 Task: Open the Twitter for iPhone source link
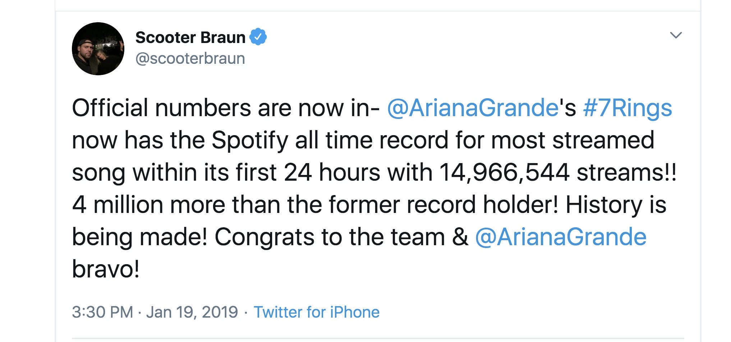(316, 312)
